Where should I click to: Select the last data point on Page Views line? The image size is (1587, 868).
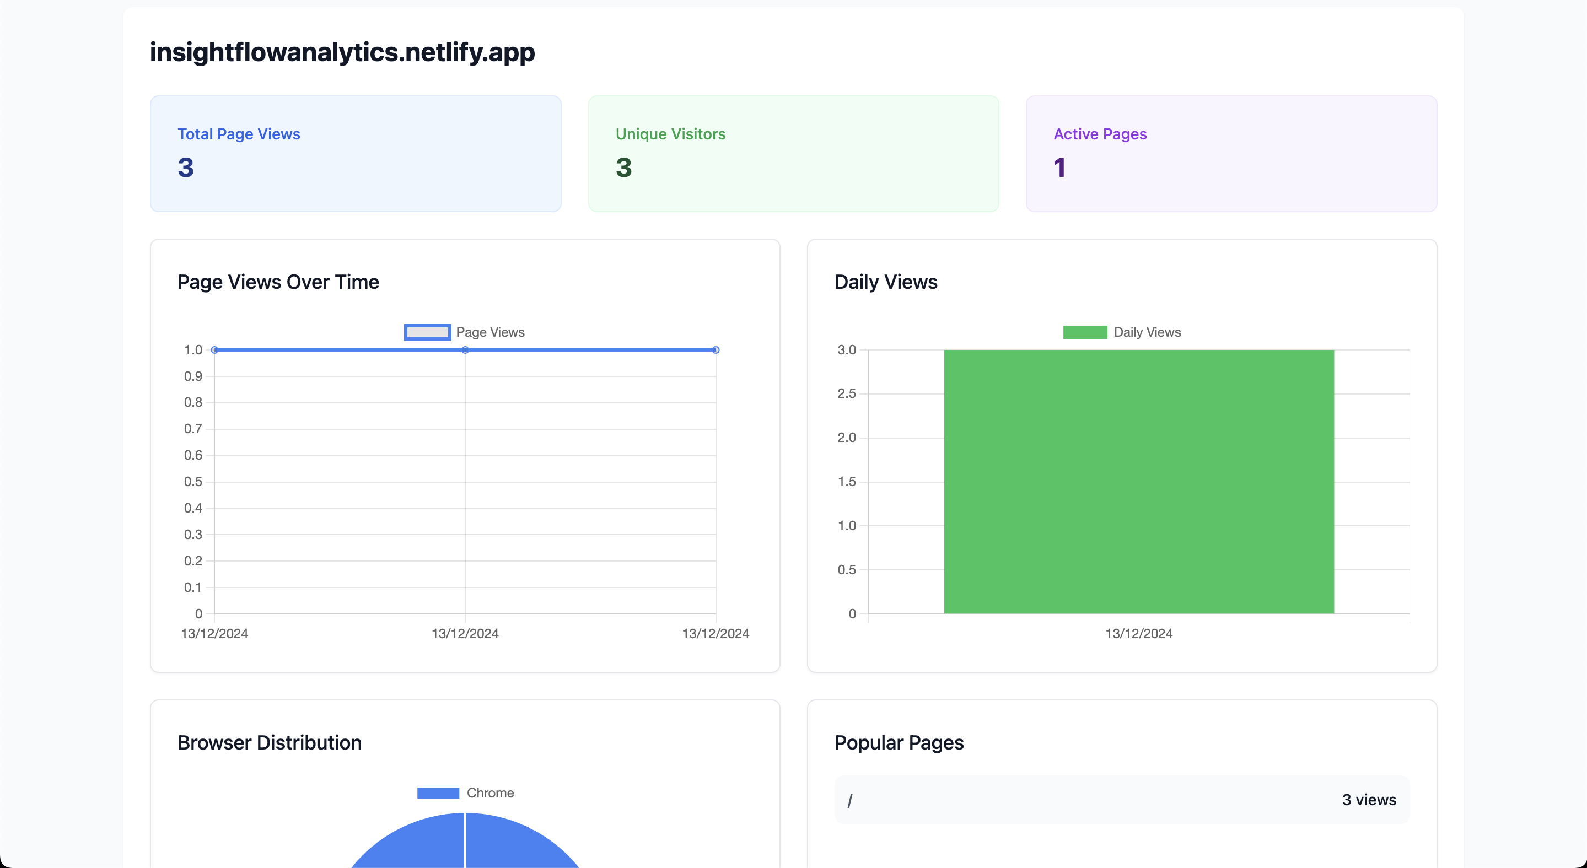coord(716,349)
